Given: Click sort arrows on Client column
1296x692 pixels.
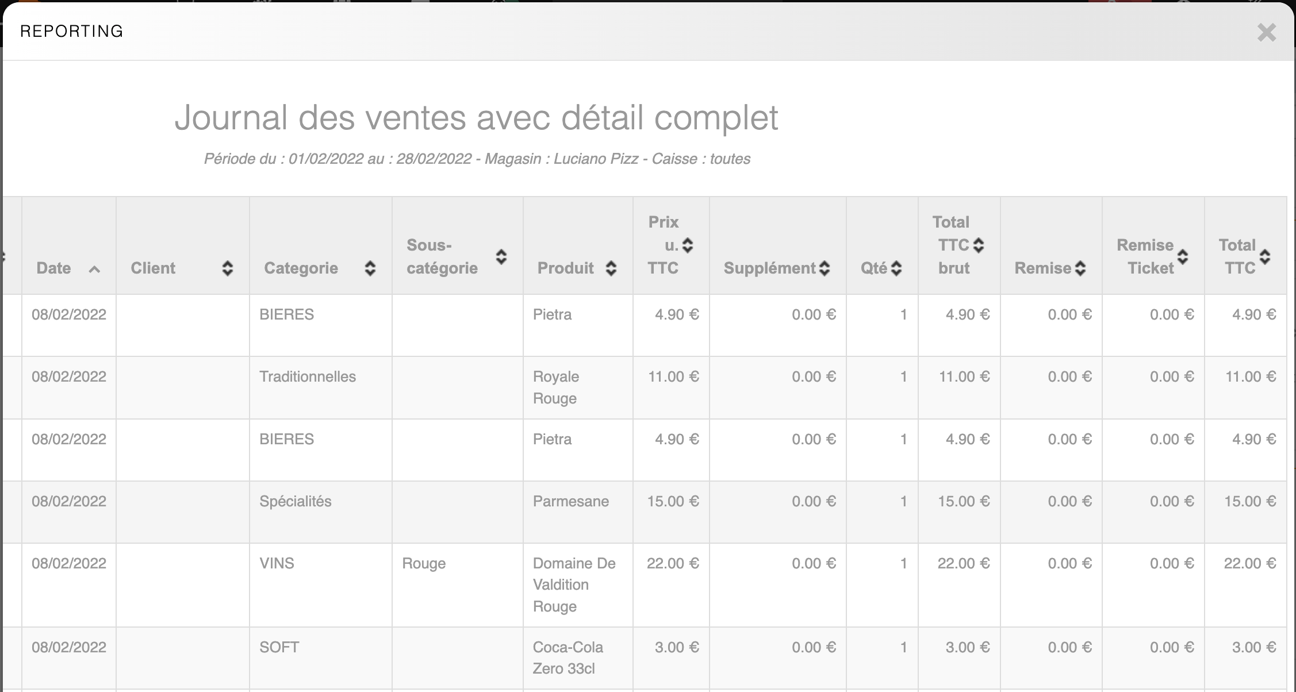Looking at the screenshot, I should pos(228,268).
